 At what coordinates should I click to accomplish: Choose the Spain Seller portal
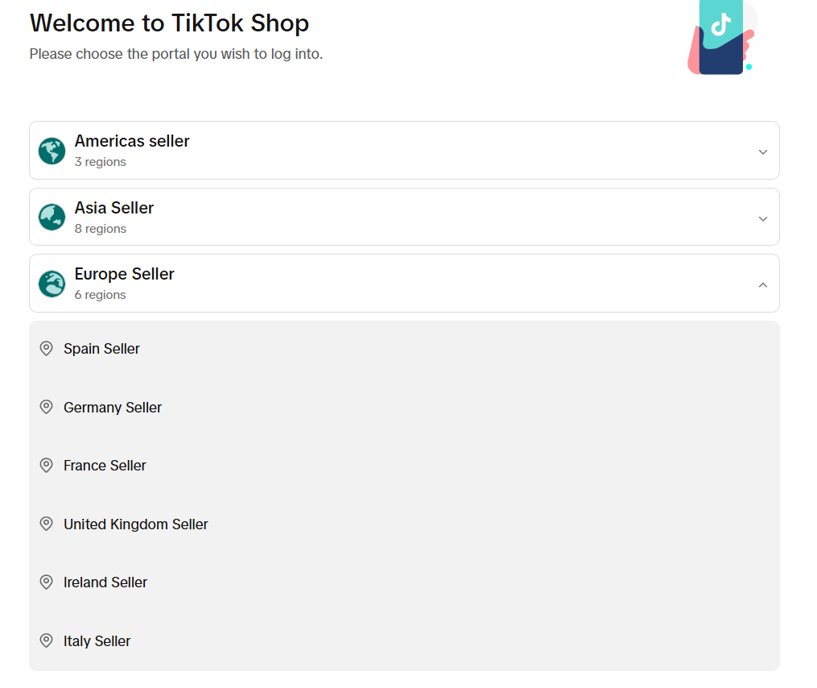[x=102, y=349]
